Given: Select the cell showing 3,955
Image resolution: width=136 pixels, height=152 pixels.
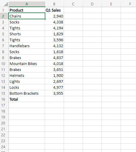Looking at the screenshot, I should [x=54, y=93].
